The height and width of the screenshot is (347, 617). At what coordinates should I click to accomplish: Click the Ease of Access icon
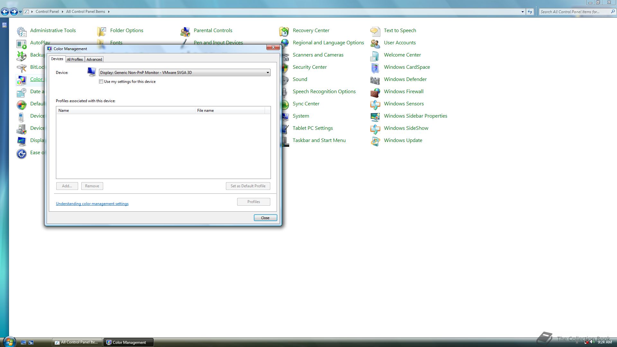pyautogui.click(x=22, y=153)
